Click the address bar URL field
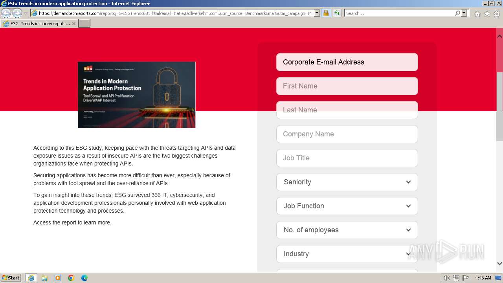 click(x=176, y=13)
